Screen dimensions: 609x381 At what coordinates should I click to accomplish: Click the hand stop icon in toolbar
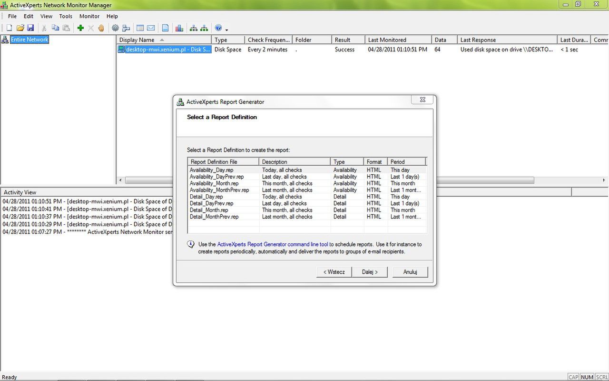[x=101, y=28]
